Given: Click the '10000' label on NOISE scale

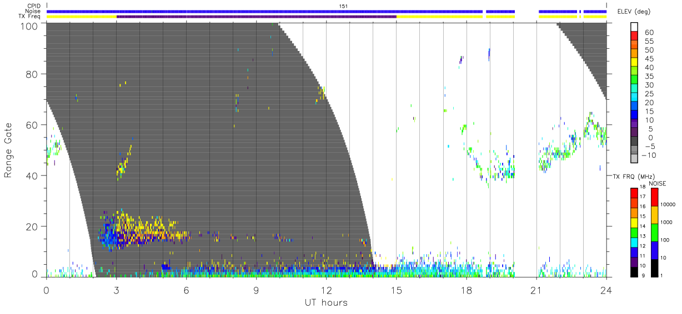Looking at the screenshot, I should (668, 205).
